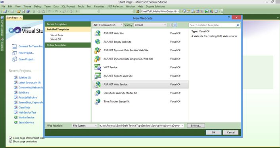The height and width of the screenshot is (148, 280).
Task: Open the Properties Window toolbar icon
Action: [x=188, y=11]
